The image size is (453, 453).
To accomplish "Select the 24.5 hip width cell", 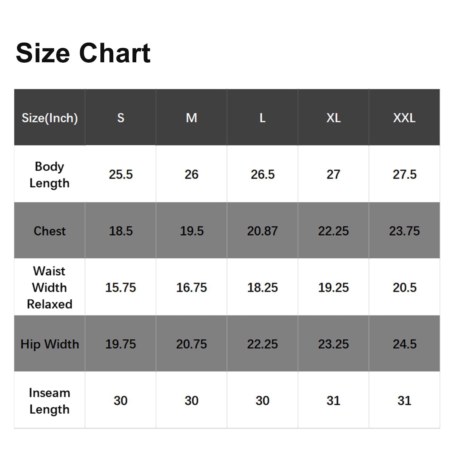I will tap(404, 344).
